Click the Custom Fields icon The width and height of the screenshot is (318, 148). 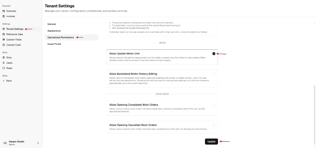[4, 39]
